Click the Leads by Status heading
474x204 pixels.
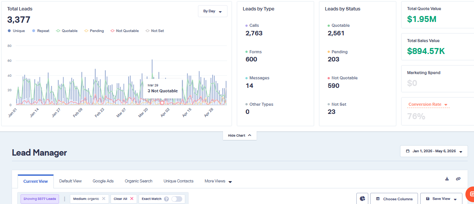click(x=343, y=9)
